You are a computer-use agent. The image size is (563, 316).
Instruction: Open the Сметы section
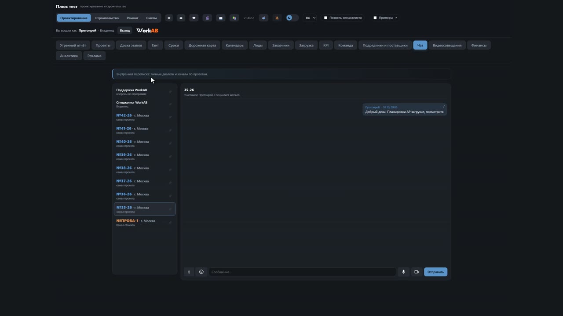151,18
